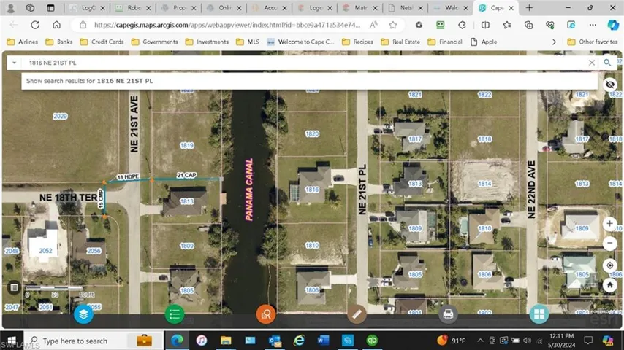Toggle read aloud in address bar

click(x=373, y=25)
